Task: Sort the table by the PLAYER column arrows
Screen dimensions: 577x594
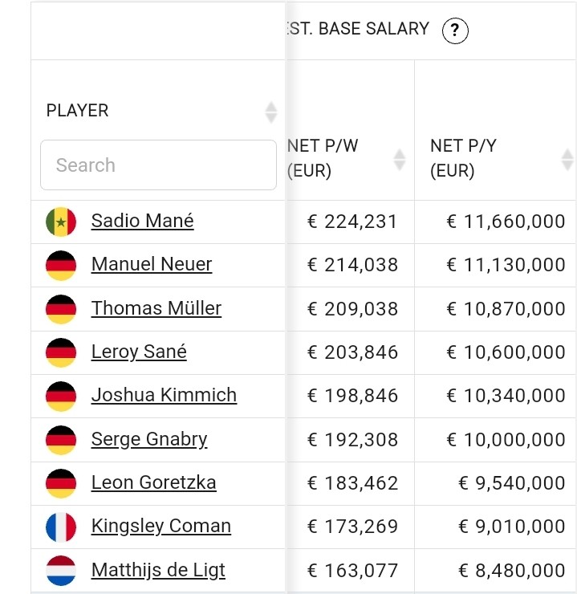Action: coord(271,112)
